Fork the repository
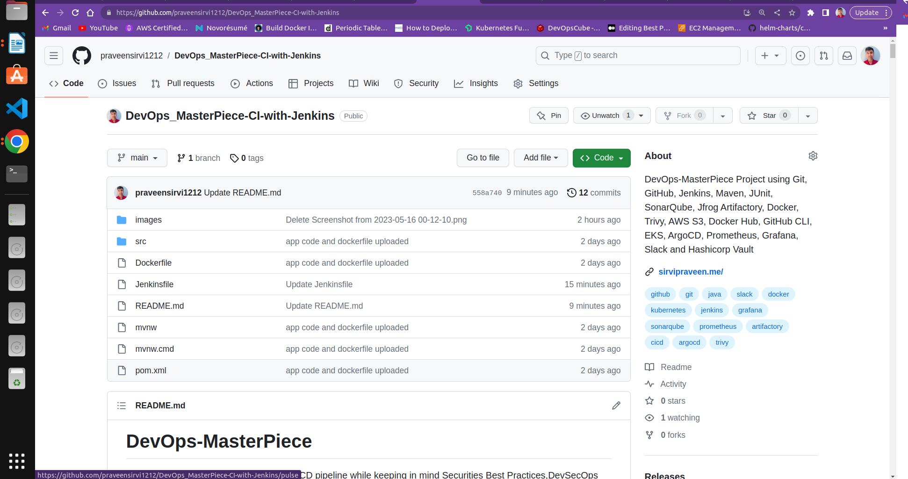908x479 pixels. coord(684,116)
